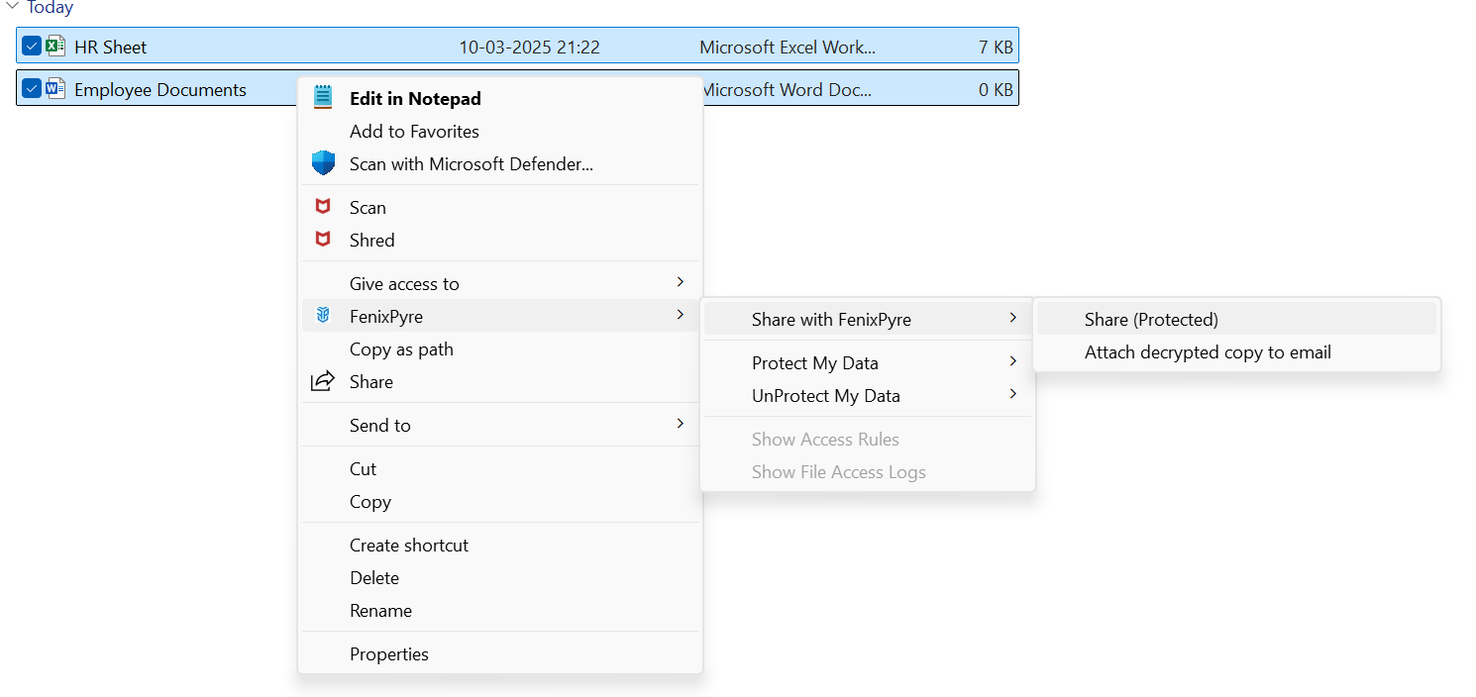Viewport: 1476px width, 697px height.
Task: Click the Today group header label
Action: [51, 7]
